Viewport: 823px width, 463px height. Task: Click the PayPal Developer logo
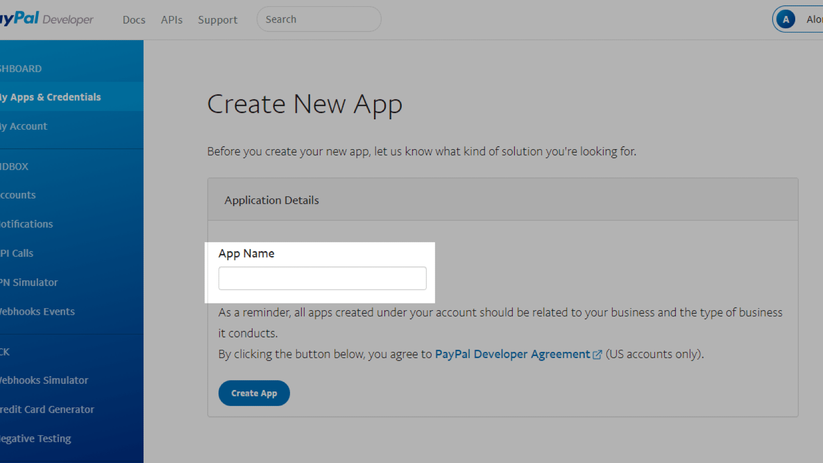46,19
